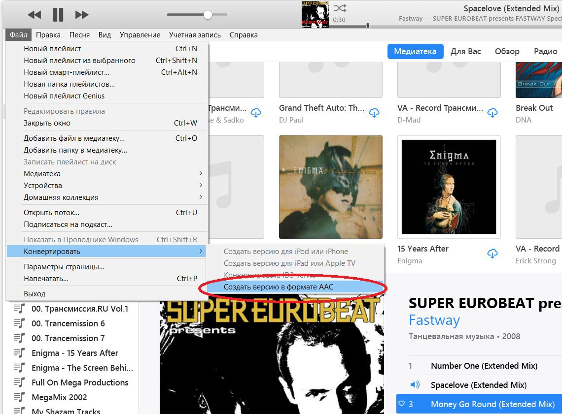Click playlist icon for MegaMix 2002
The image size is (562, 414).
pos(19,397)
